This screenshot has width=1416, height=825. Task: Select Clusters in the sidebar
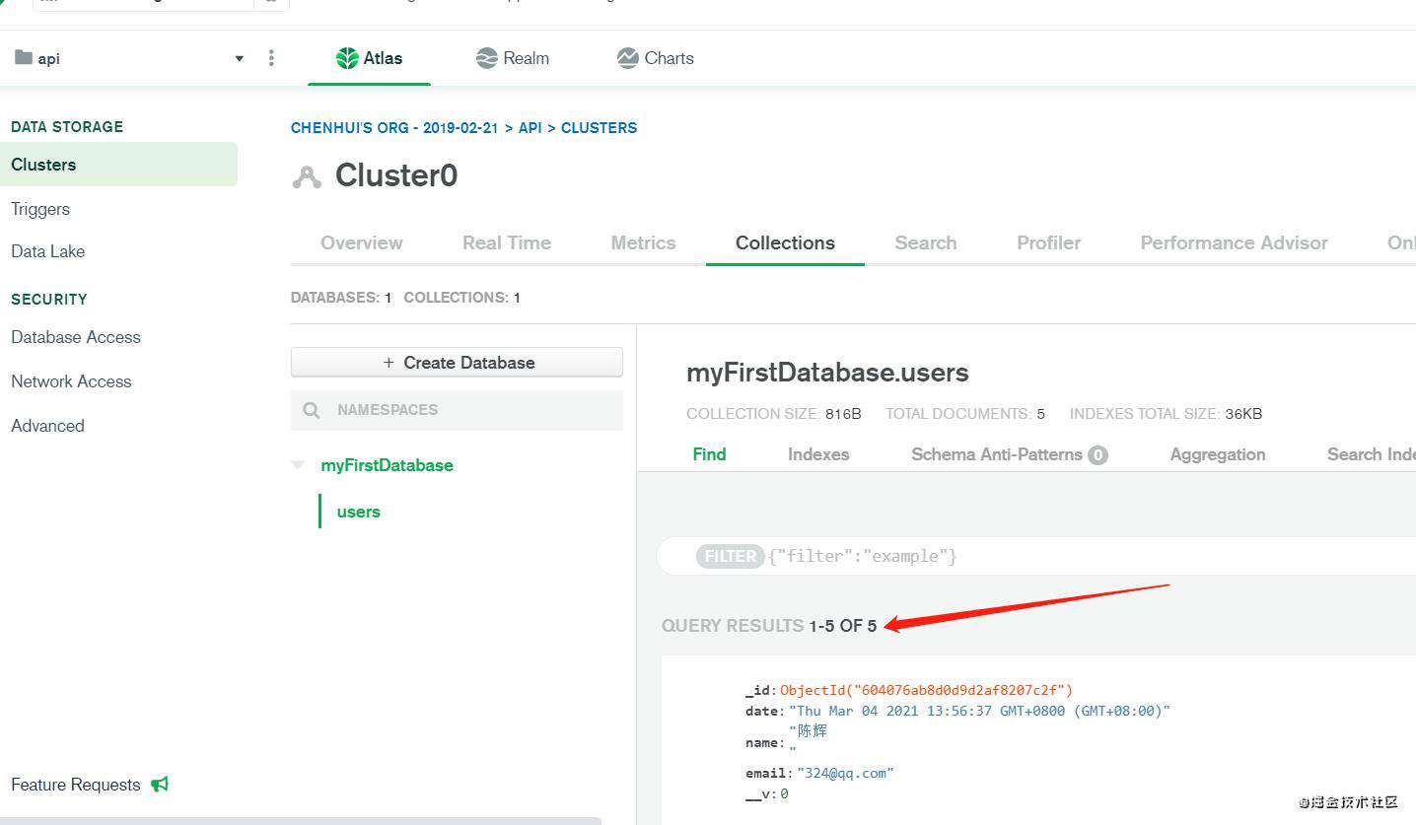[118, 165]
